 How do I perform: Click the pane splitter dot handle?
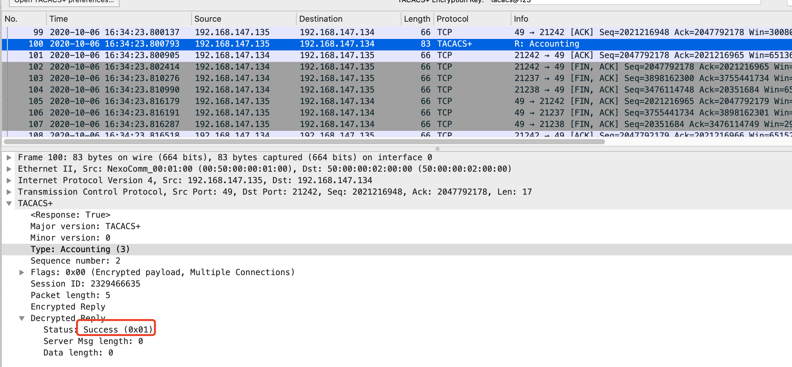click(438, 149)
